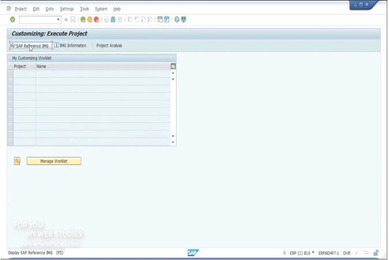Click the blue Help question mark icon
389x260 pixels.
(177, 20)
